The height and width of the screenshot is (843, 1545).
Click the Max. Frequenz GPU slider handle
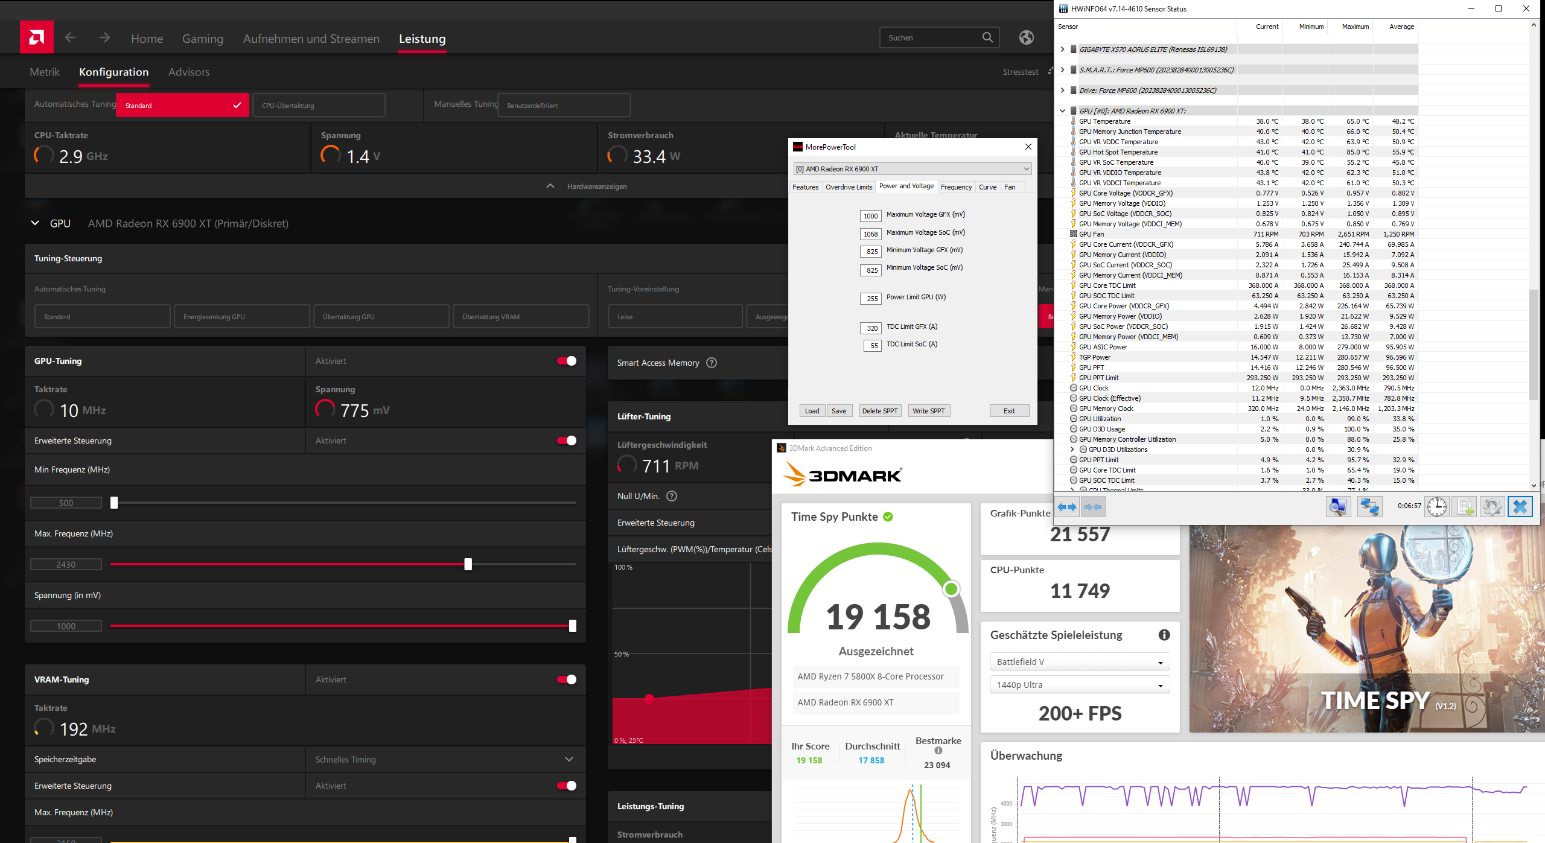tap(468, 564)
